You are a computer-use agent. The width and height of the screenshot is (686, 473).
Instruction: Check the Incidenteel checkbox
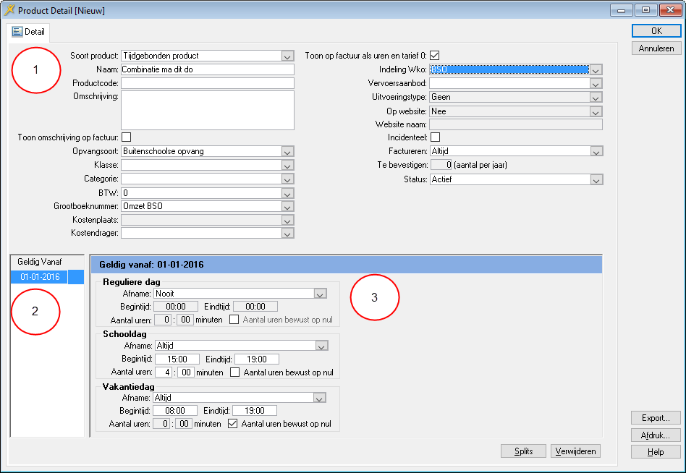pyautogui.click(x=435, y=137)
